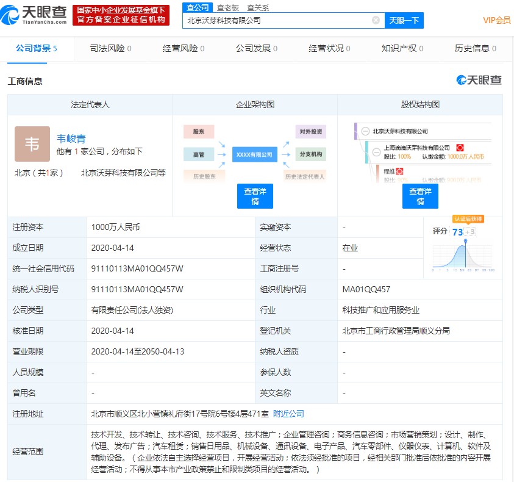Image resolution: width=514 pixels, height=482 pixels.
Task: Click the 在业 operating status value
Action: (350, 248)
